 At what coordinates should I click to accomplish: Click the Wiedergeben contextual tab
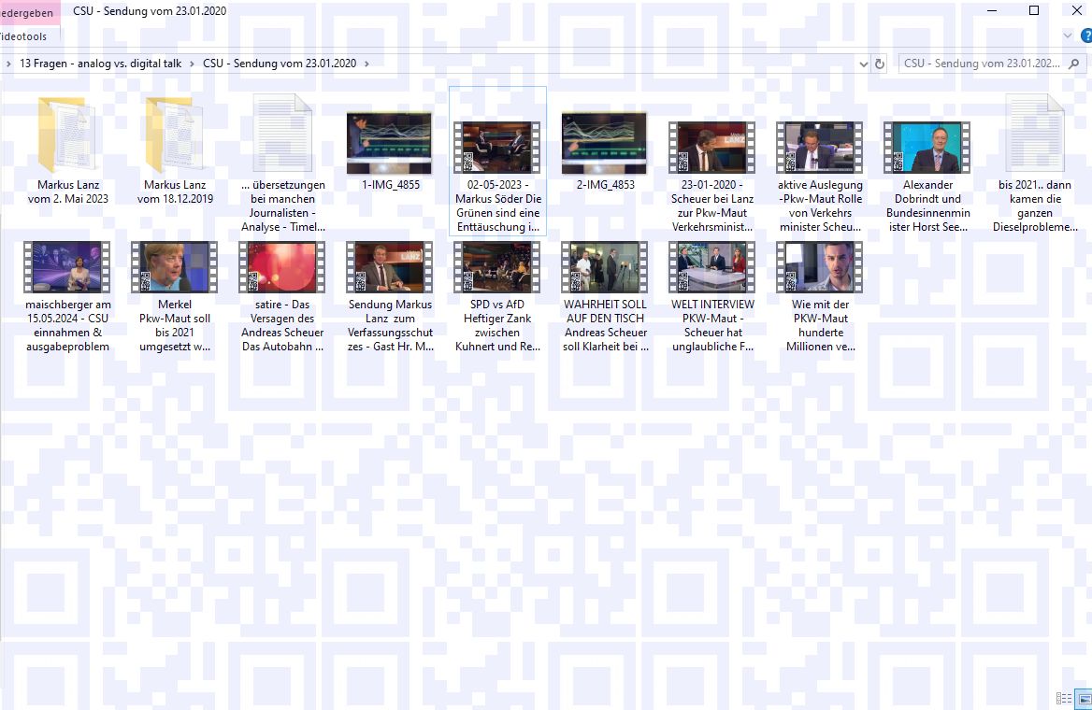point(26,13)
